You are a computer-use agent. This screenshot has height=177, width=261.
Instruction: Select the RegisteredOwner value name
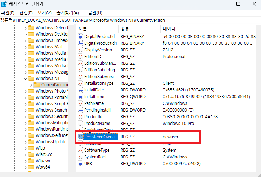tap(100, 137)
